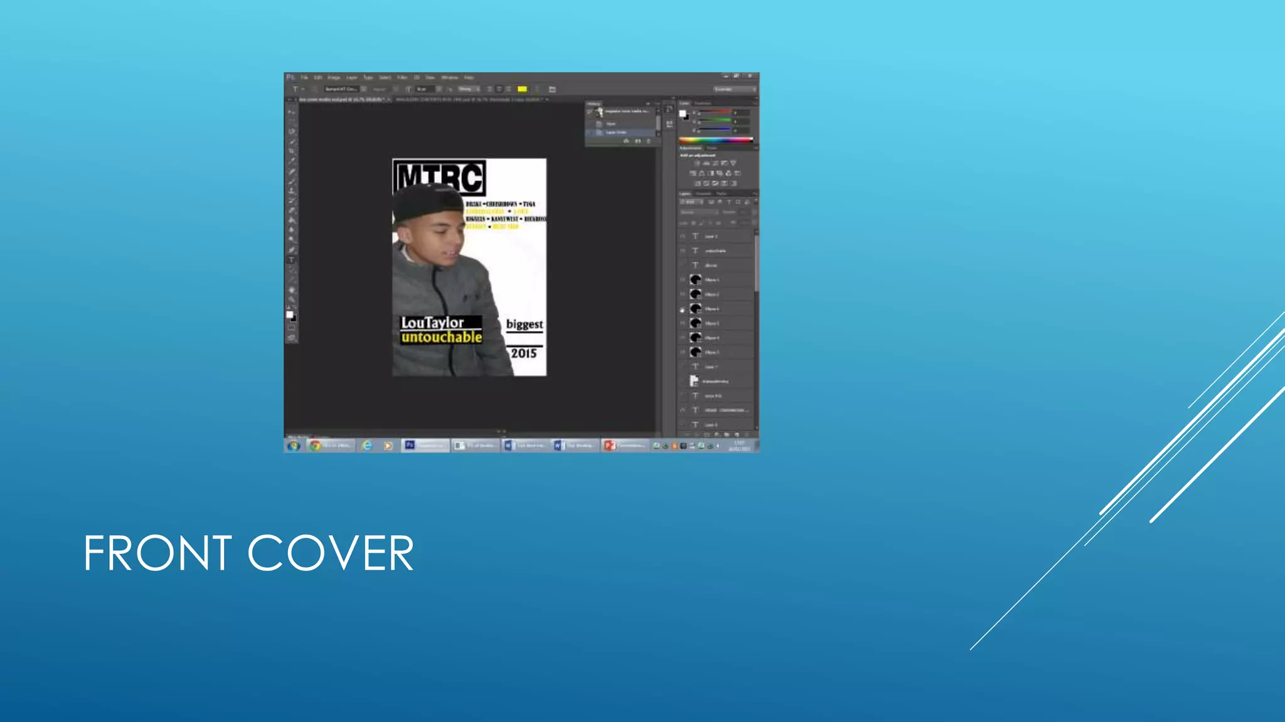Click the Zoom tool icon
1285x722 pixels.
291,300
